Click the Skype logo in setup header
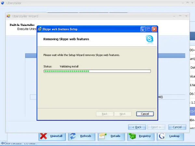Image resolution: width=195 pixels, height=146 pixels. click(149, 39)
